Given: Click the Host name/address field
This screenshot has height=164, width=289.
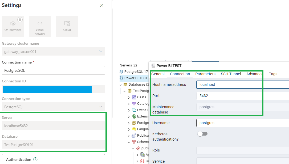Looking at the screenshot, I should pyautogui.click(x=243, y=85).
